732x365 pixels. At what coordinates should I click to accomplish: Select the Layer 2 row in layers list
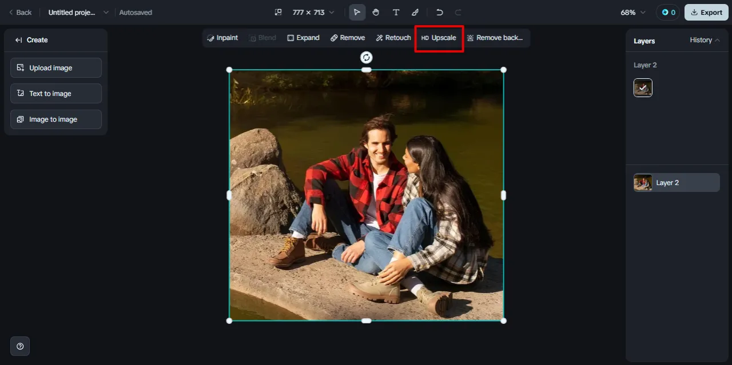(677, 183)
